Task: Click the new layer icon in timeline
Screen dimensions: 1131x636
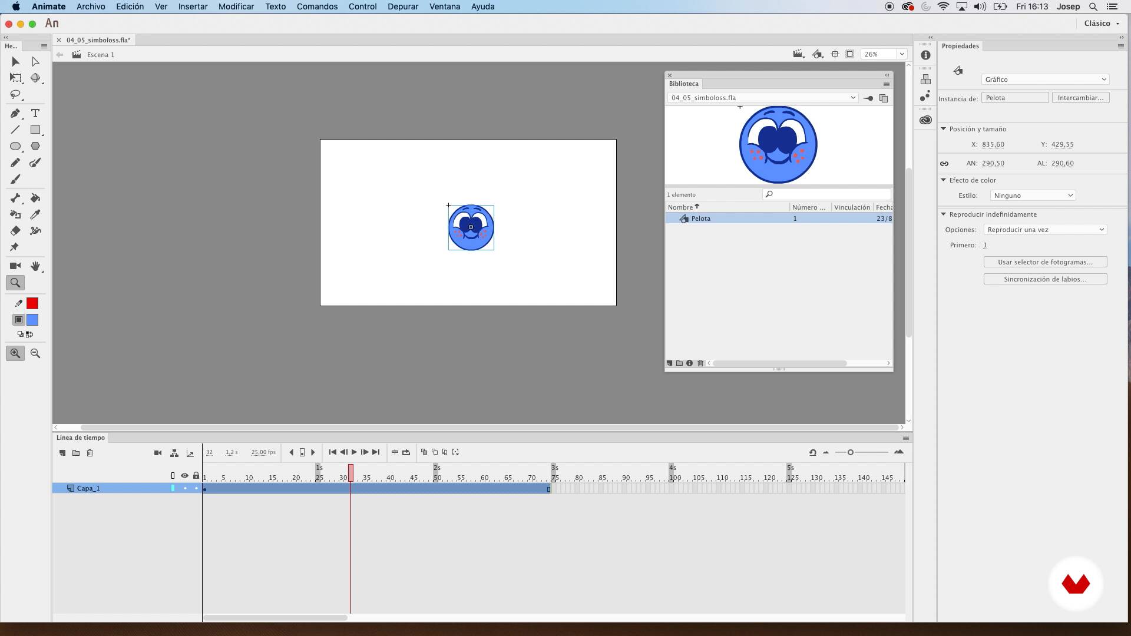Action: click(62, 453)
